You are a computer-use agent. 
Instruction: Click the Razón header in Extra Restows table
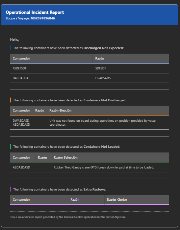(x=75, y=200)
